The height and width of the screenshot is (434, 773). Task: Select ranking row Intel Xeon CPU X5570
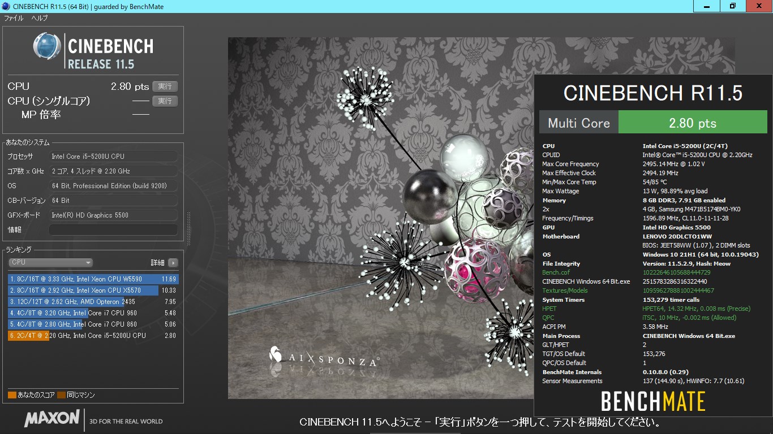pyautogui.click(x=93, y=290)
